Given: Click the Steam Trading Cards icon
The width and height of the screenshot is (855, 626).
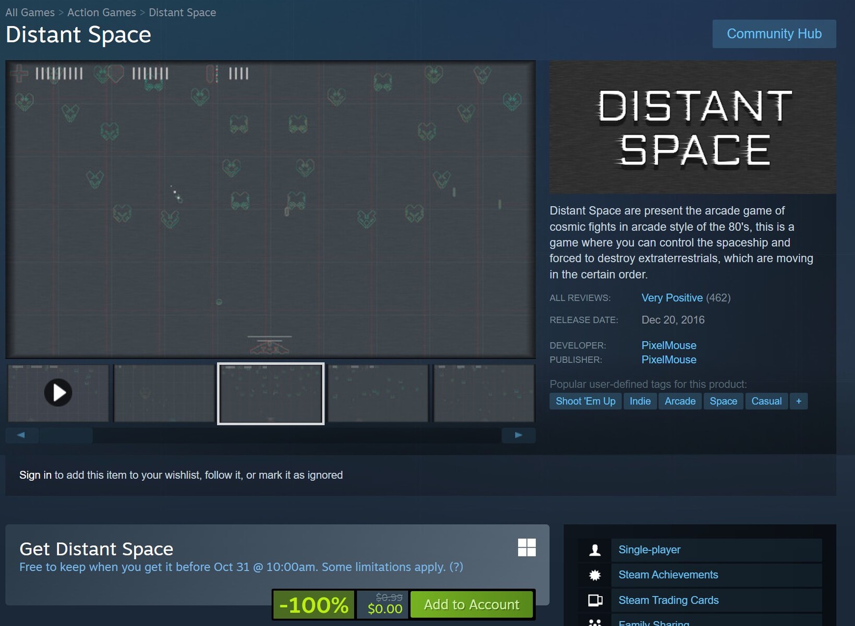Looking at the screenshot, I should pyautogui.click(x=595, y=600).
